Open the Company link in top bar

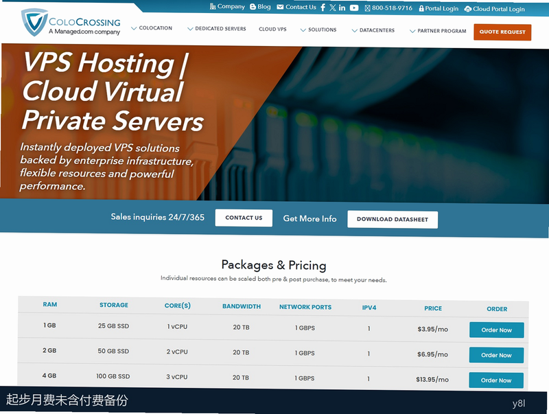point(231,7)
